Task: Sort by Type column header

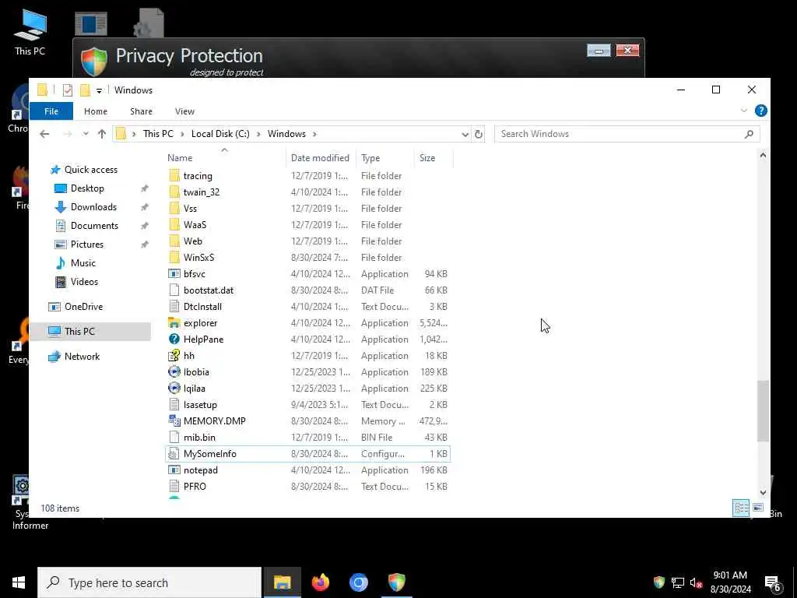Action: click(x=370, y=158)
